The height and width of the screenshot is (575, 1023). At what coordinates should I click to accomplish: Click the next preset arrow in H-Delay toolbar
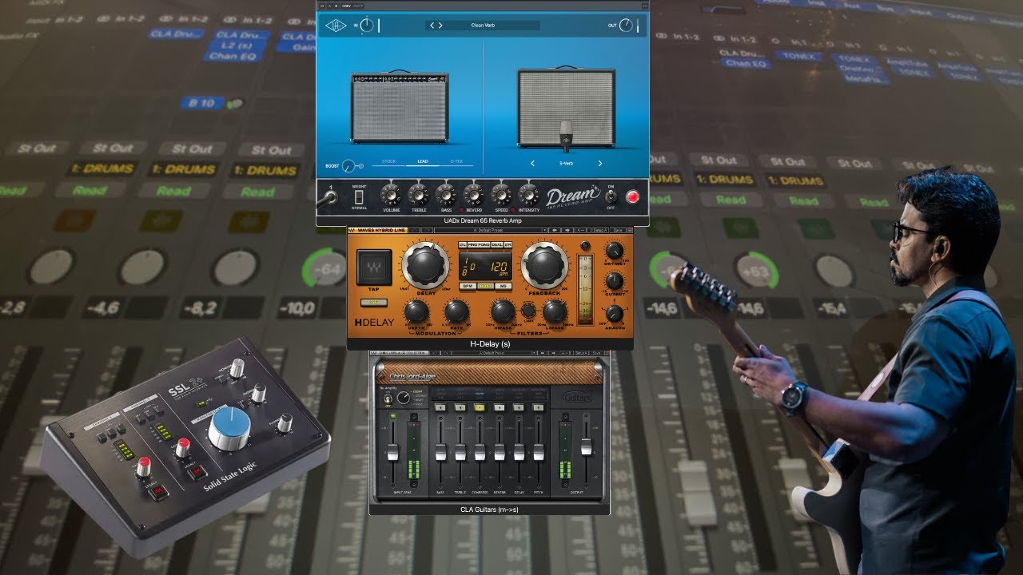[567, 230]
